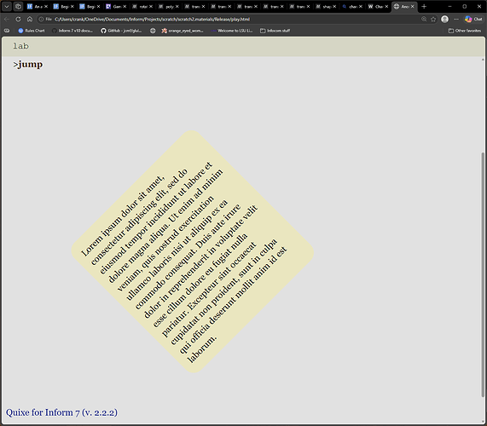Image resolution: width=487 pixels, height=426 pixels.
Task: Open the GitHub bookmark
Action: point(121,31)
